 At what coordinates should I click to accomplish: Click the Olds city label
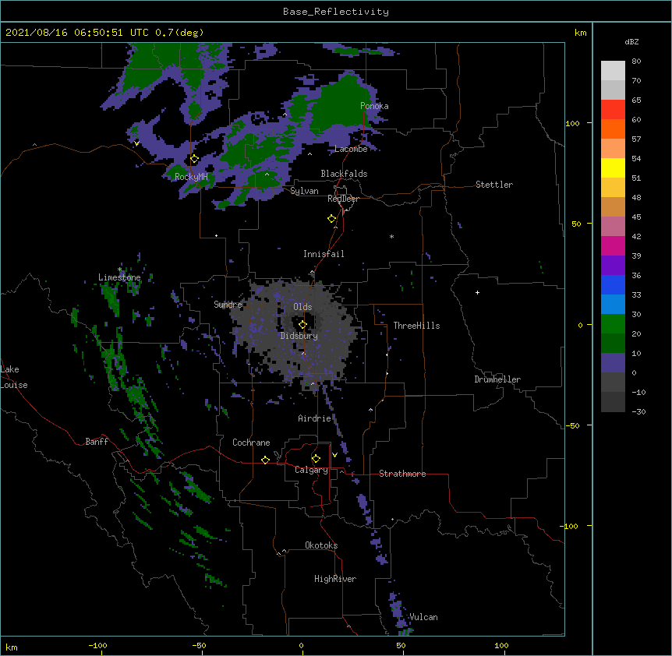[302, 307]
